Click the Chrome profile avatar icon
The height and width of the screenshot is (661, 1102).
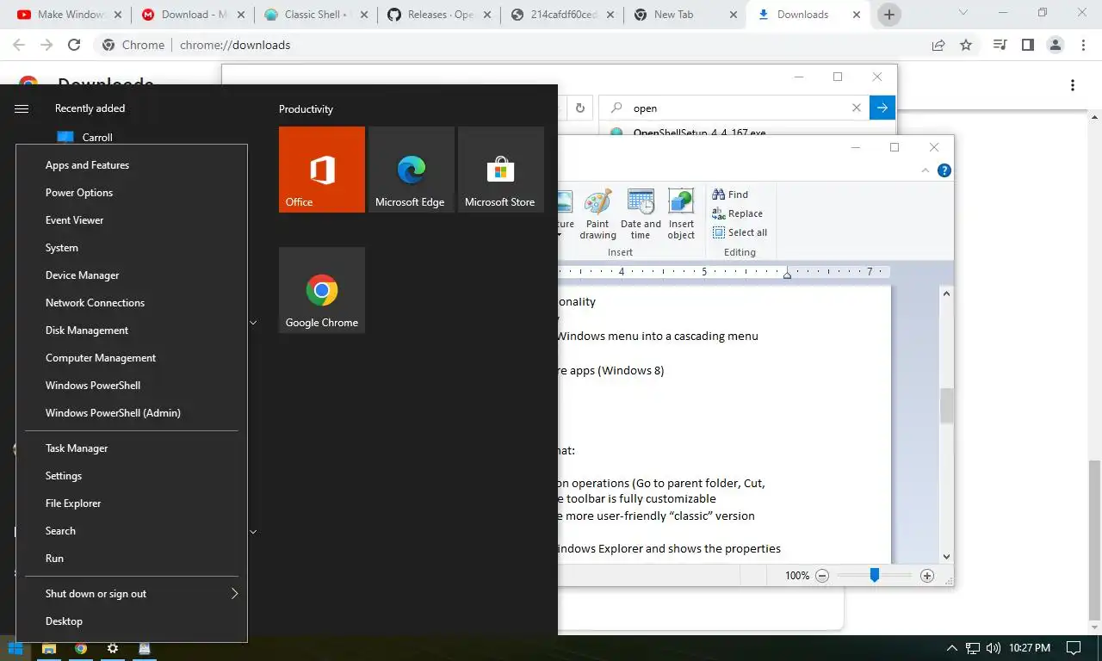(1055, 45)
